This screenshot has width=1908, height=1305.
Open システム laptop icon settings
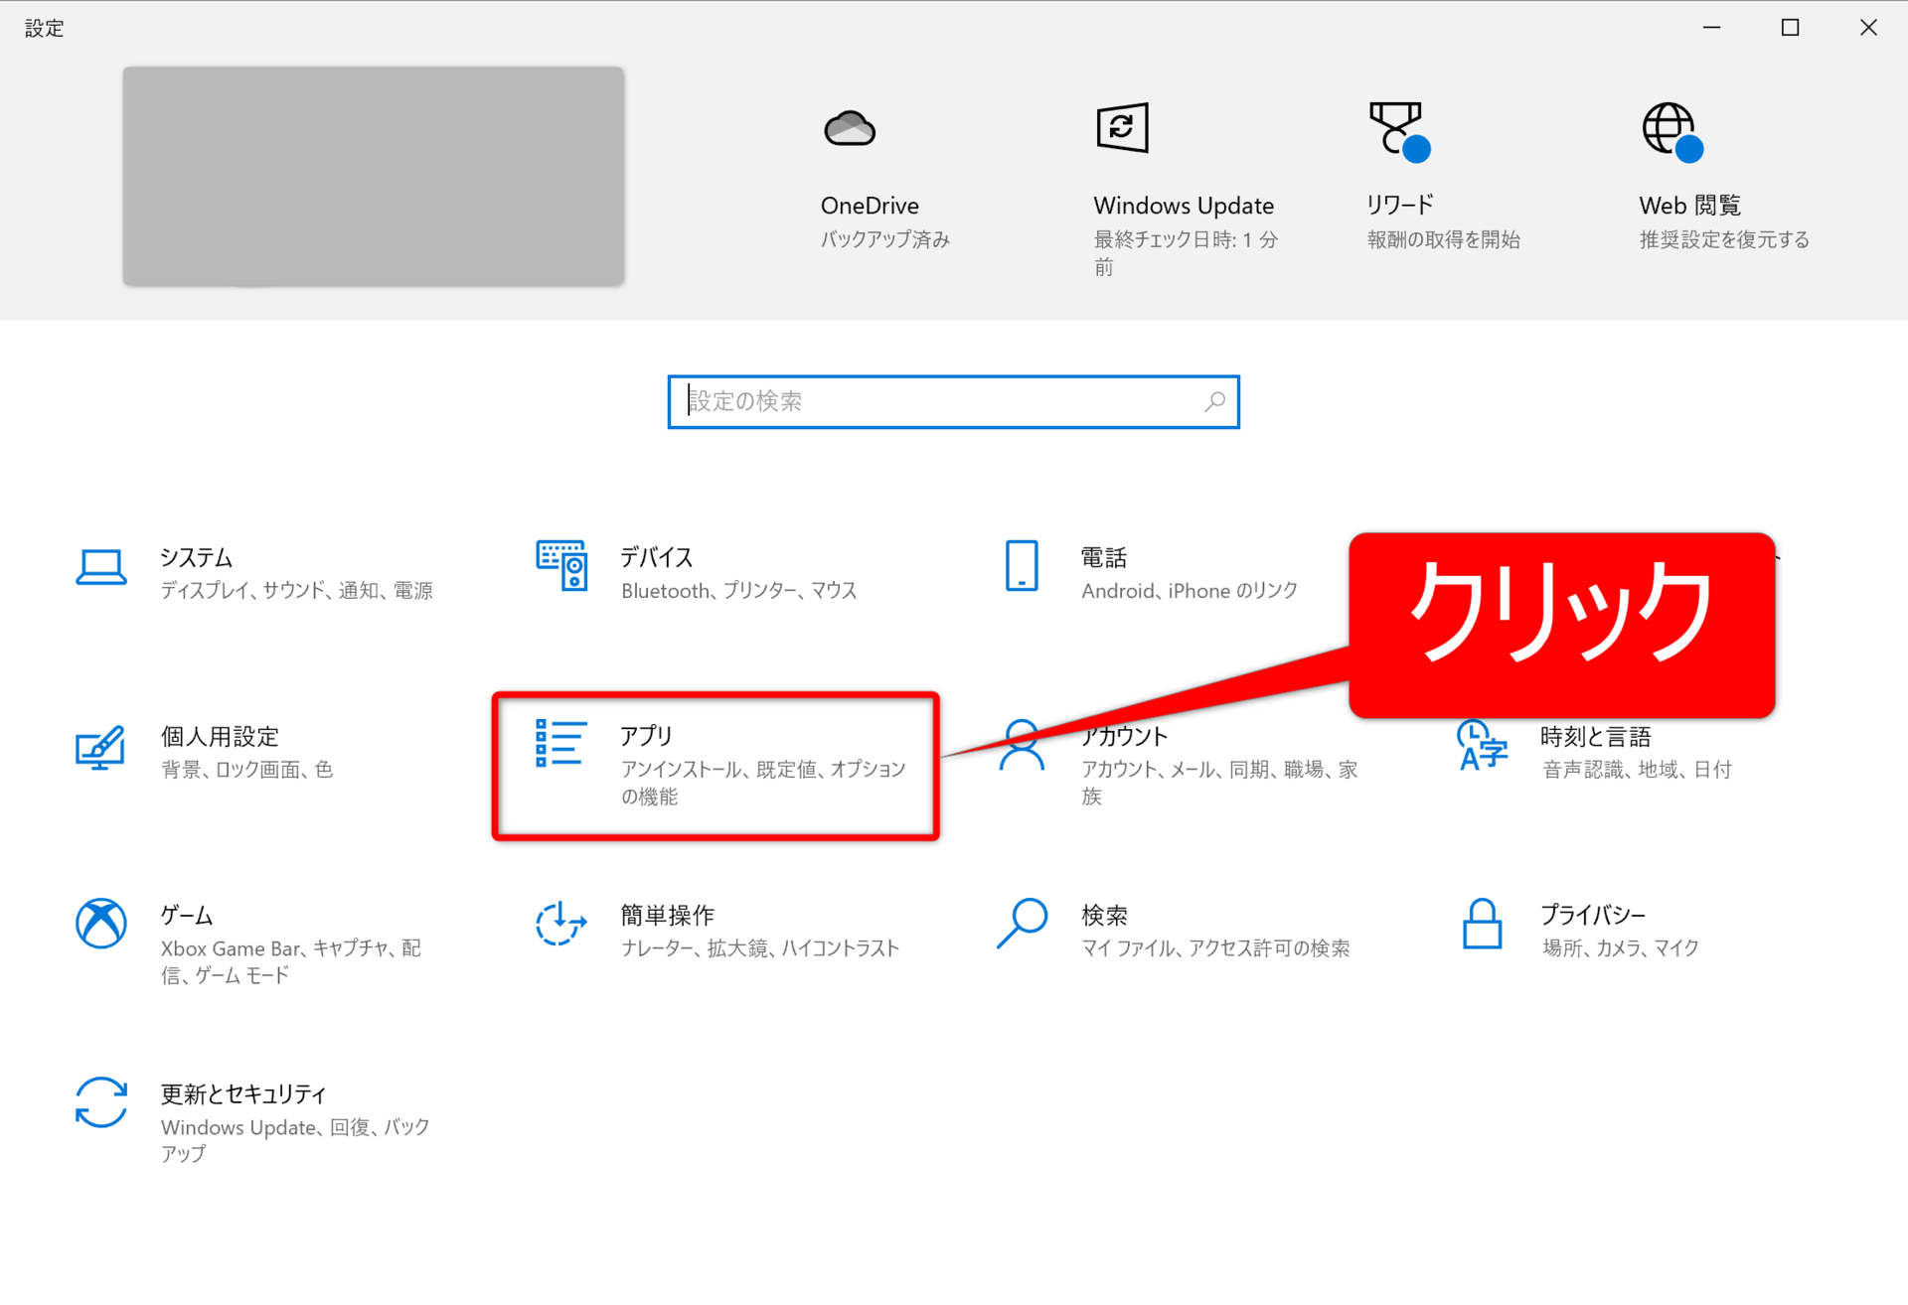101,568
